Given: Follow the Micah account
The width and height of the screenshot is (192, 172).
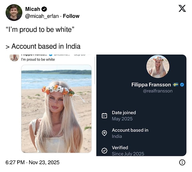Looking at the screenshot, I should pyautogui.click(x=71, y=16).
